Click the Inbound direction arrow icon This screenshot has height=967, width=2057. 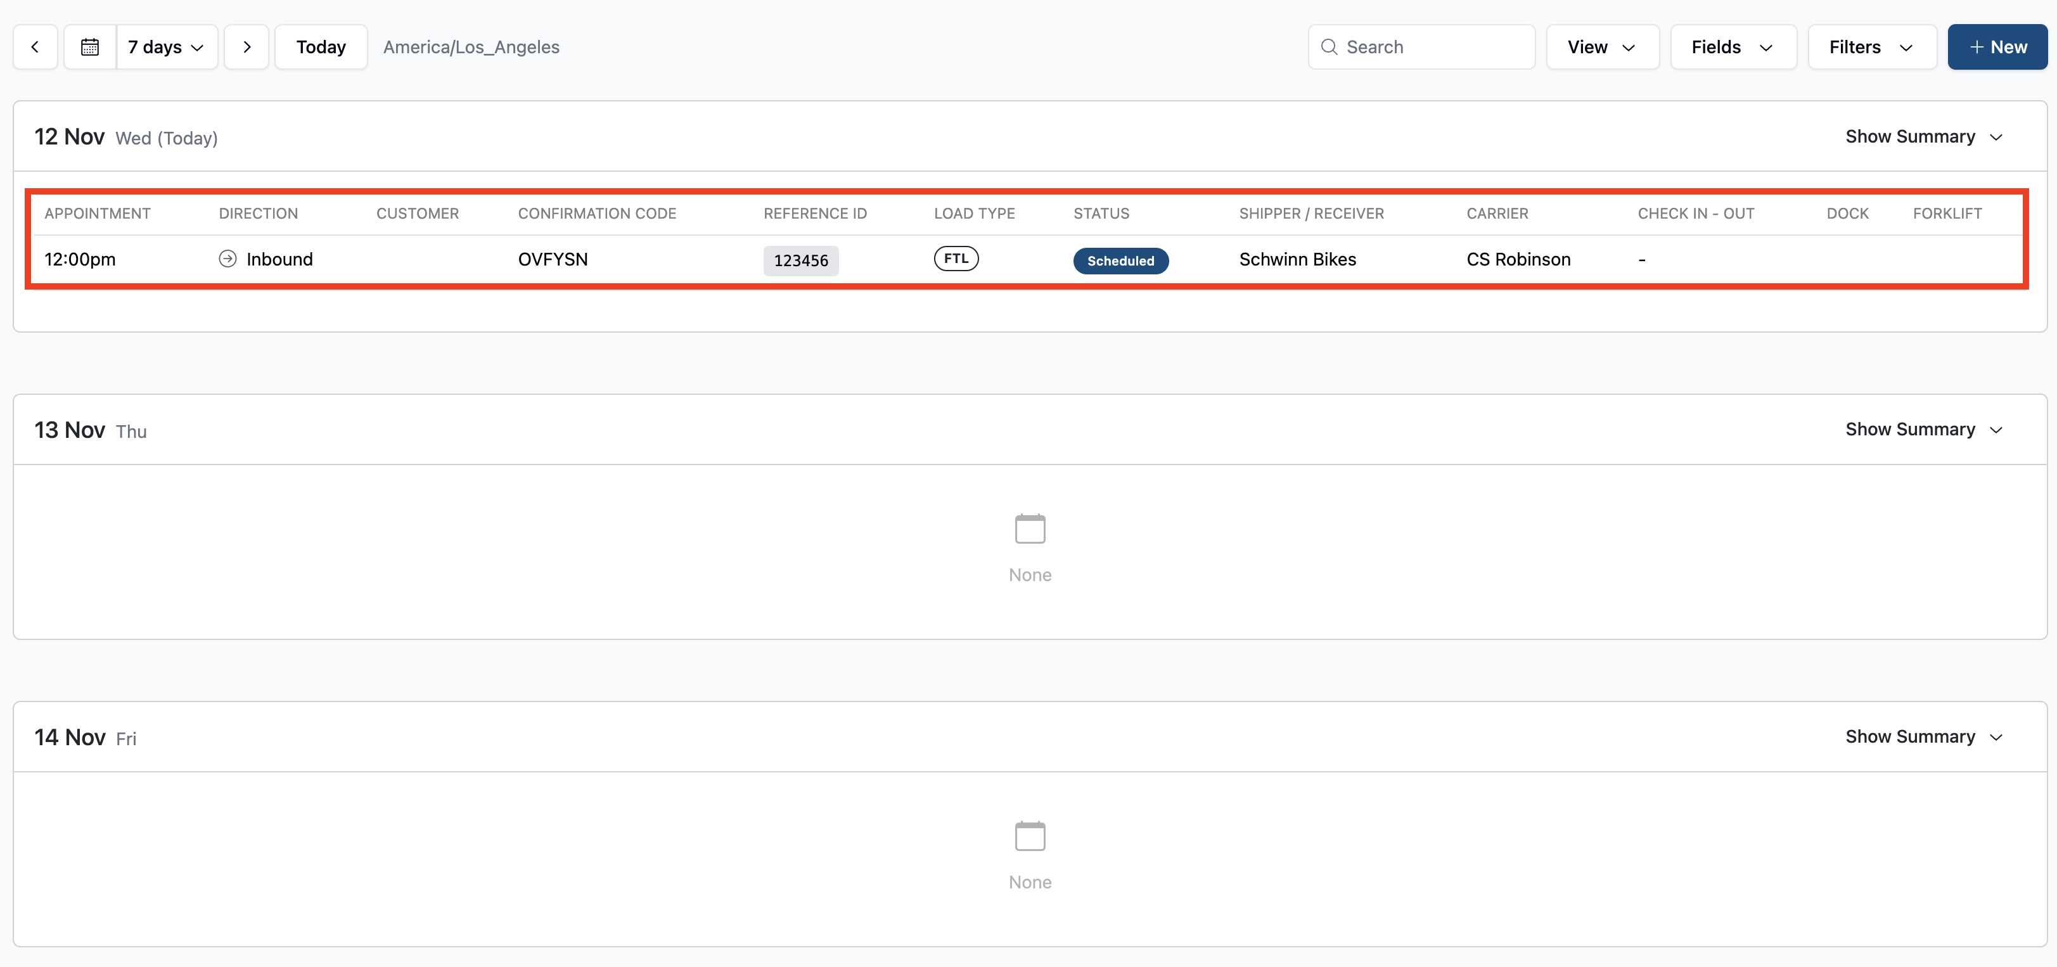click(227, 259)
